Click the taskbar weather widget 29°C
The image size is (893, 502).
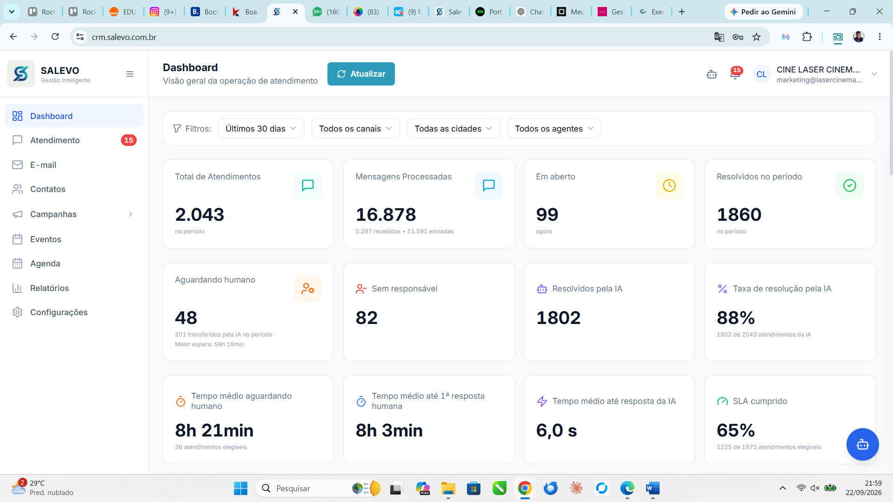pyautogui.click(x=42, y=488)
